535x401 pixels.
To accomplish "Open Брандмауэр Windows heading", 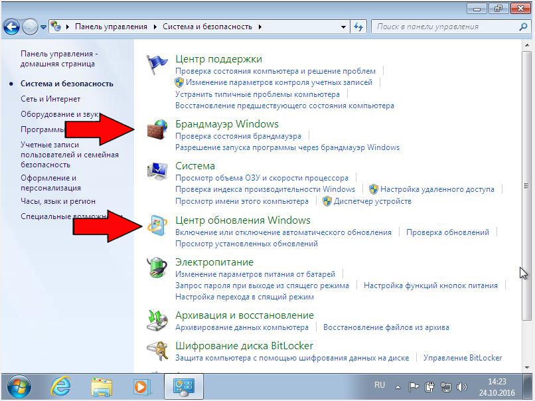I will 227,124.
